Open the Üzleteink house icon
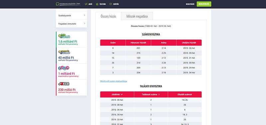Viewport: 266px width, 125px height. click(97, 4)
